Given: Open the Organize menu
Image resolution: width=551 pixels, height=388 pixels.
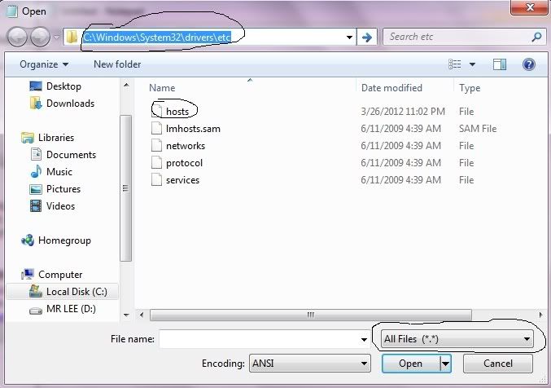Looking at the screenshot, I should (x=44, y=64).
